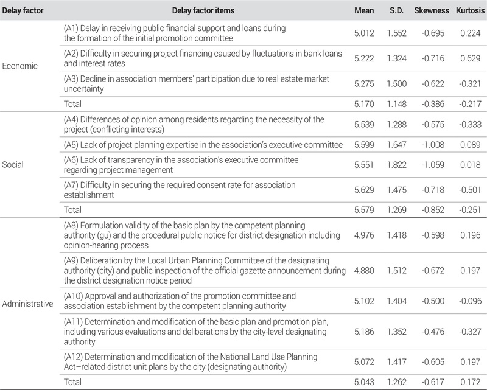
Task: Select the Kurtosis column header
Action: 469,10
